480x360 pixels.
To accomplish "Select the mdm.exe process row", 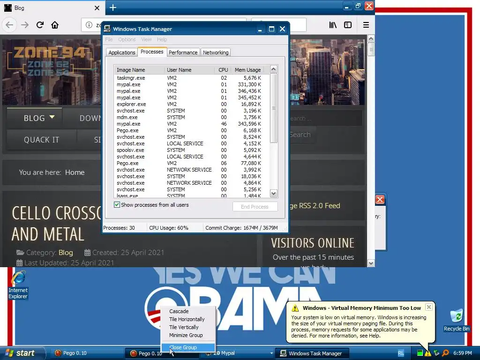I will [x=192, y=117].
